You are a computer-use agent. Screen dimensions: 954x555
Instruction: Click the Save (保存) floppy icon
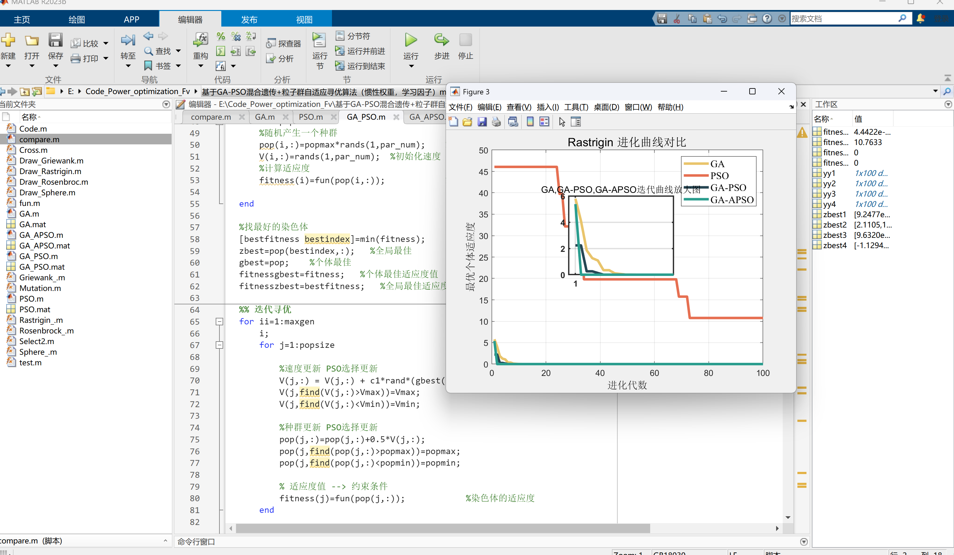coord(55,40)
